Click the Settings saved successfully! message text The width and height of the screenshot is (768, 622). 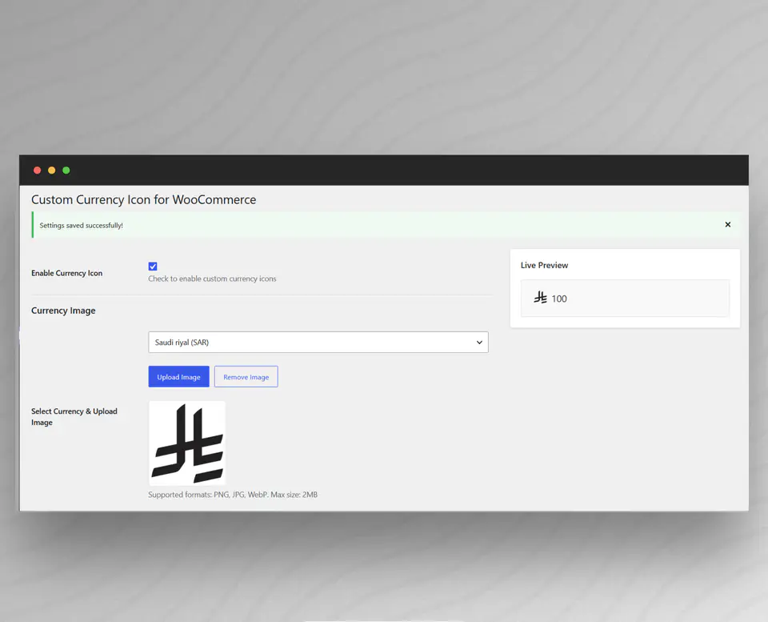[82, 226]
